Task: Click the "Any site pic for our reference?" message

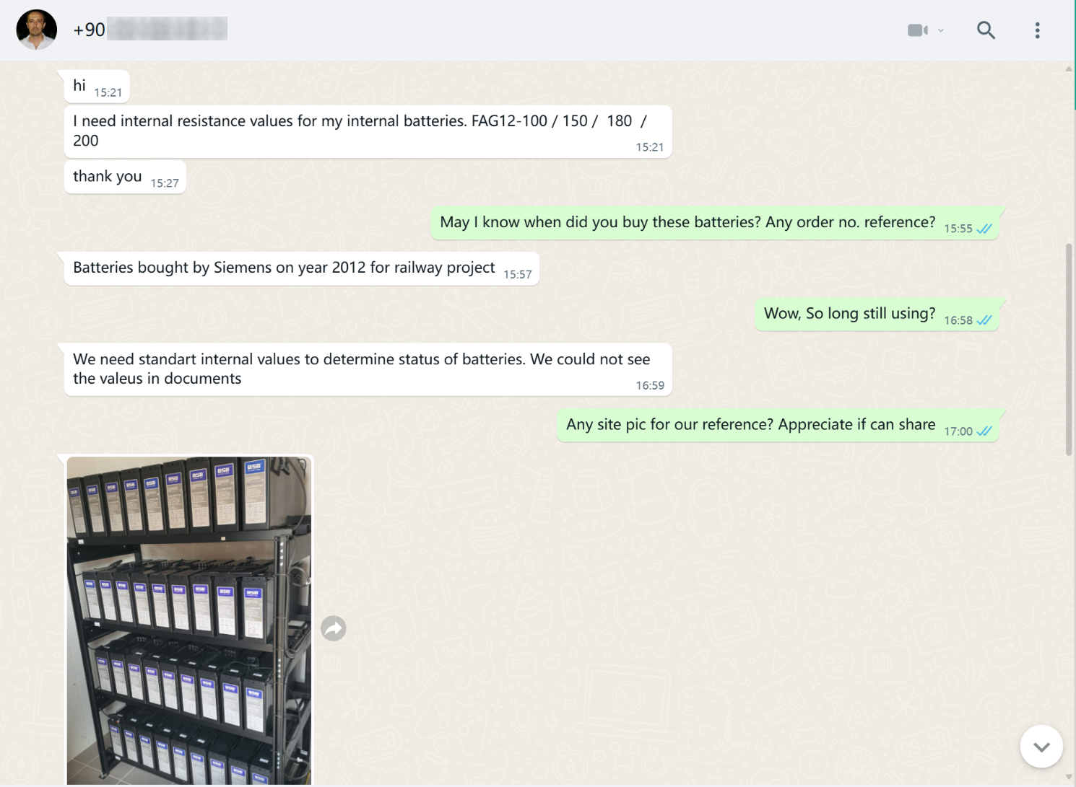Action: click(778, 426)
